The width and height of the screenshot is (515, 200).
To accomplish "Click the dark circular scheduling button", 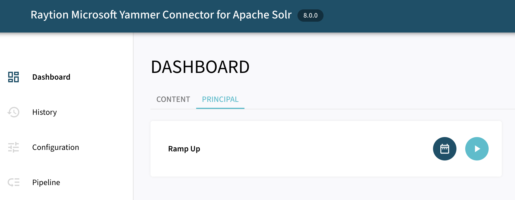I will click(x=444, y=148).
